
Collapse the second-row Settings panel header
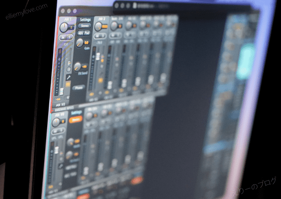(76, 112)
